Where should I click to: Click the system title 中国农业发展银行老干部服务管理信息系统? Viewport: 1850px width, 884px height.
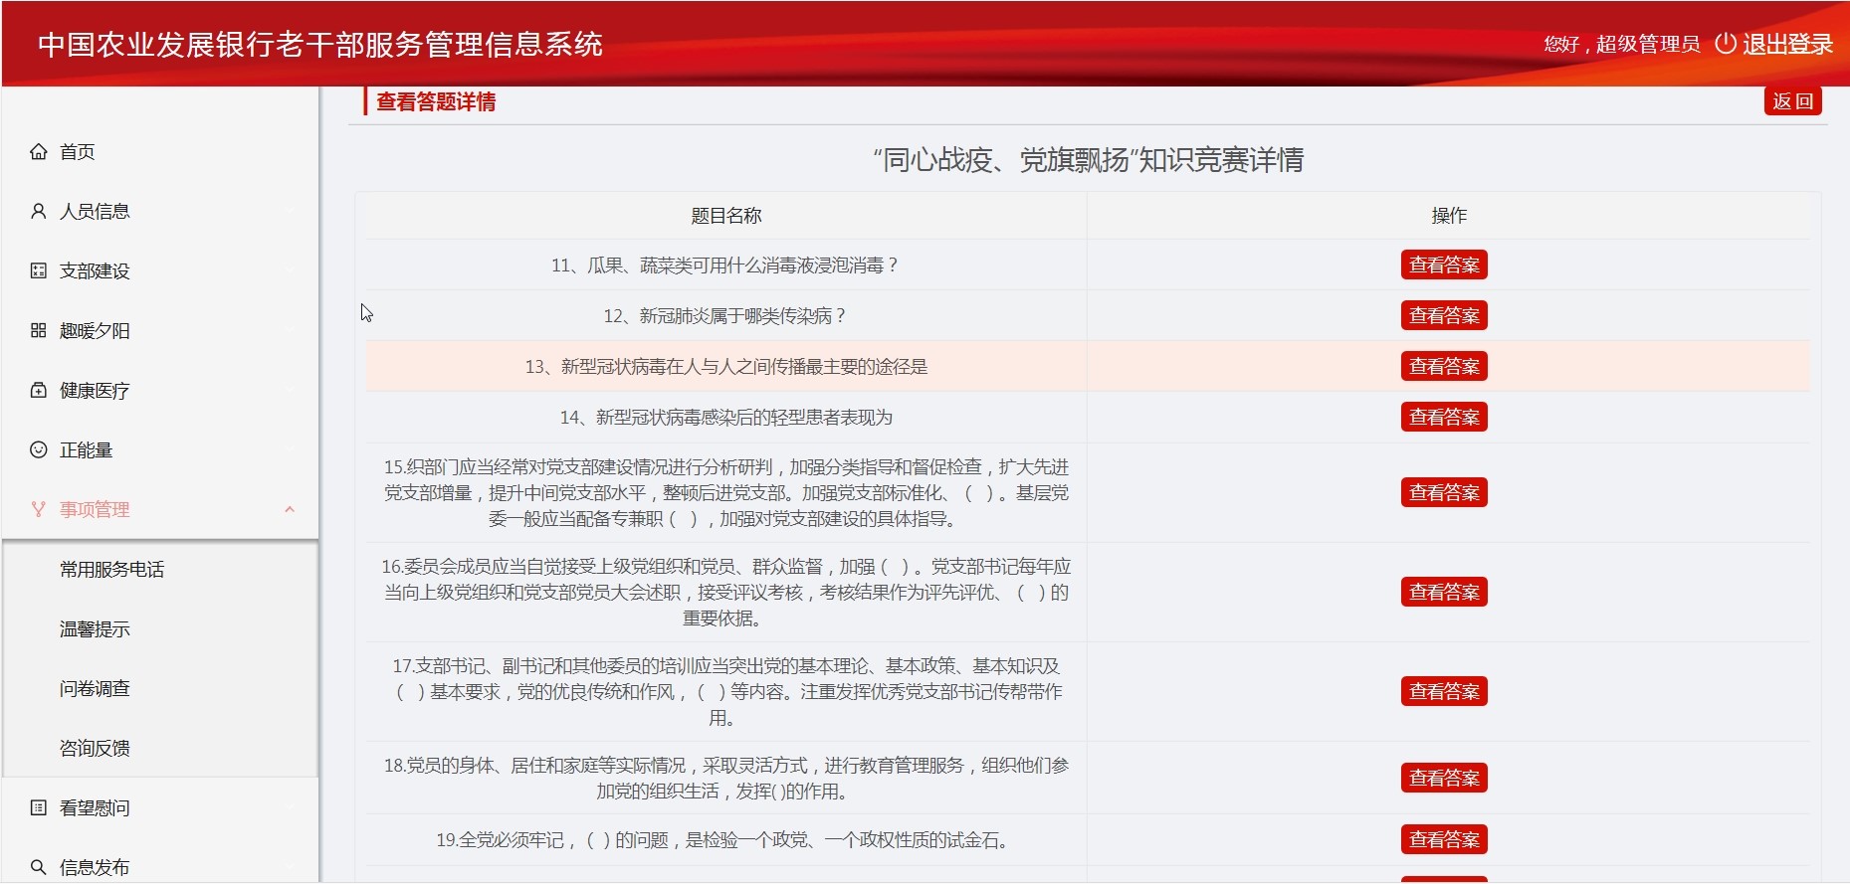click(320, 45)
